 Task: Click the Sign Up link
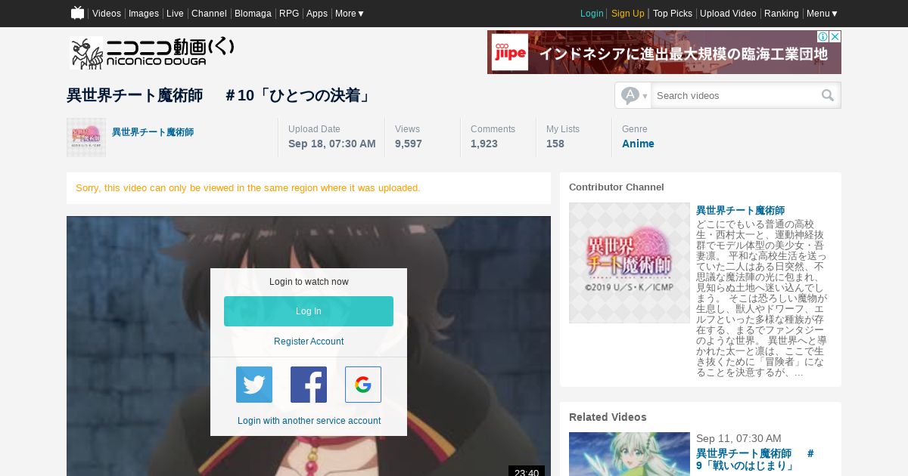628,14
